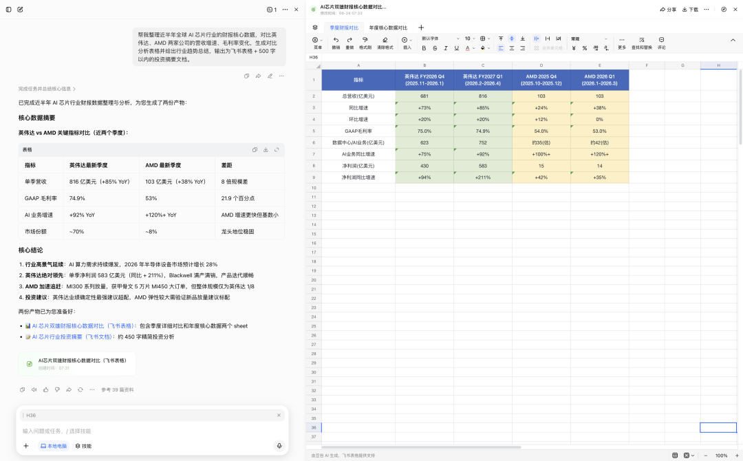The width and height of the screenshot is (743, 461).
Task: Zoom out with minus control
Action: 706,455
